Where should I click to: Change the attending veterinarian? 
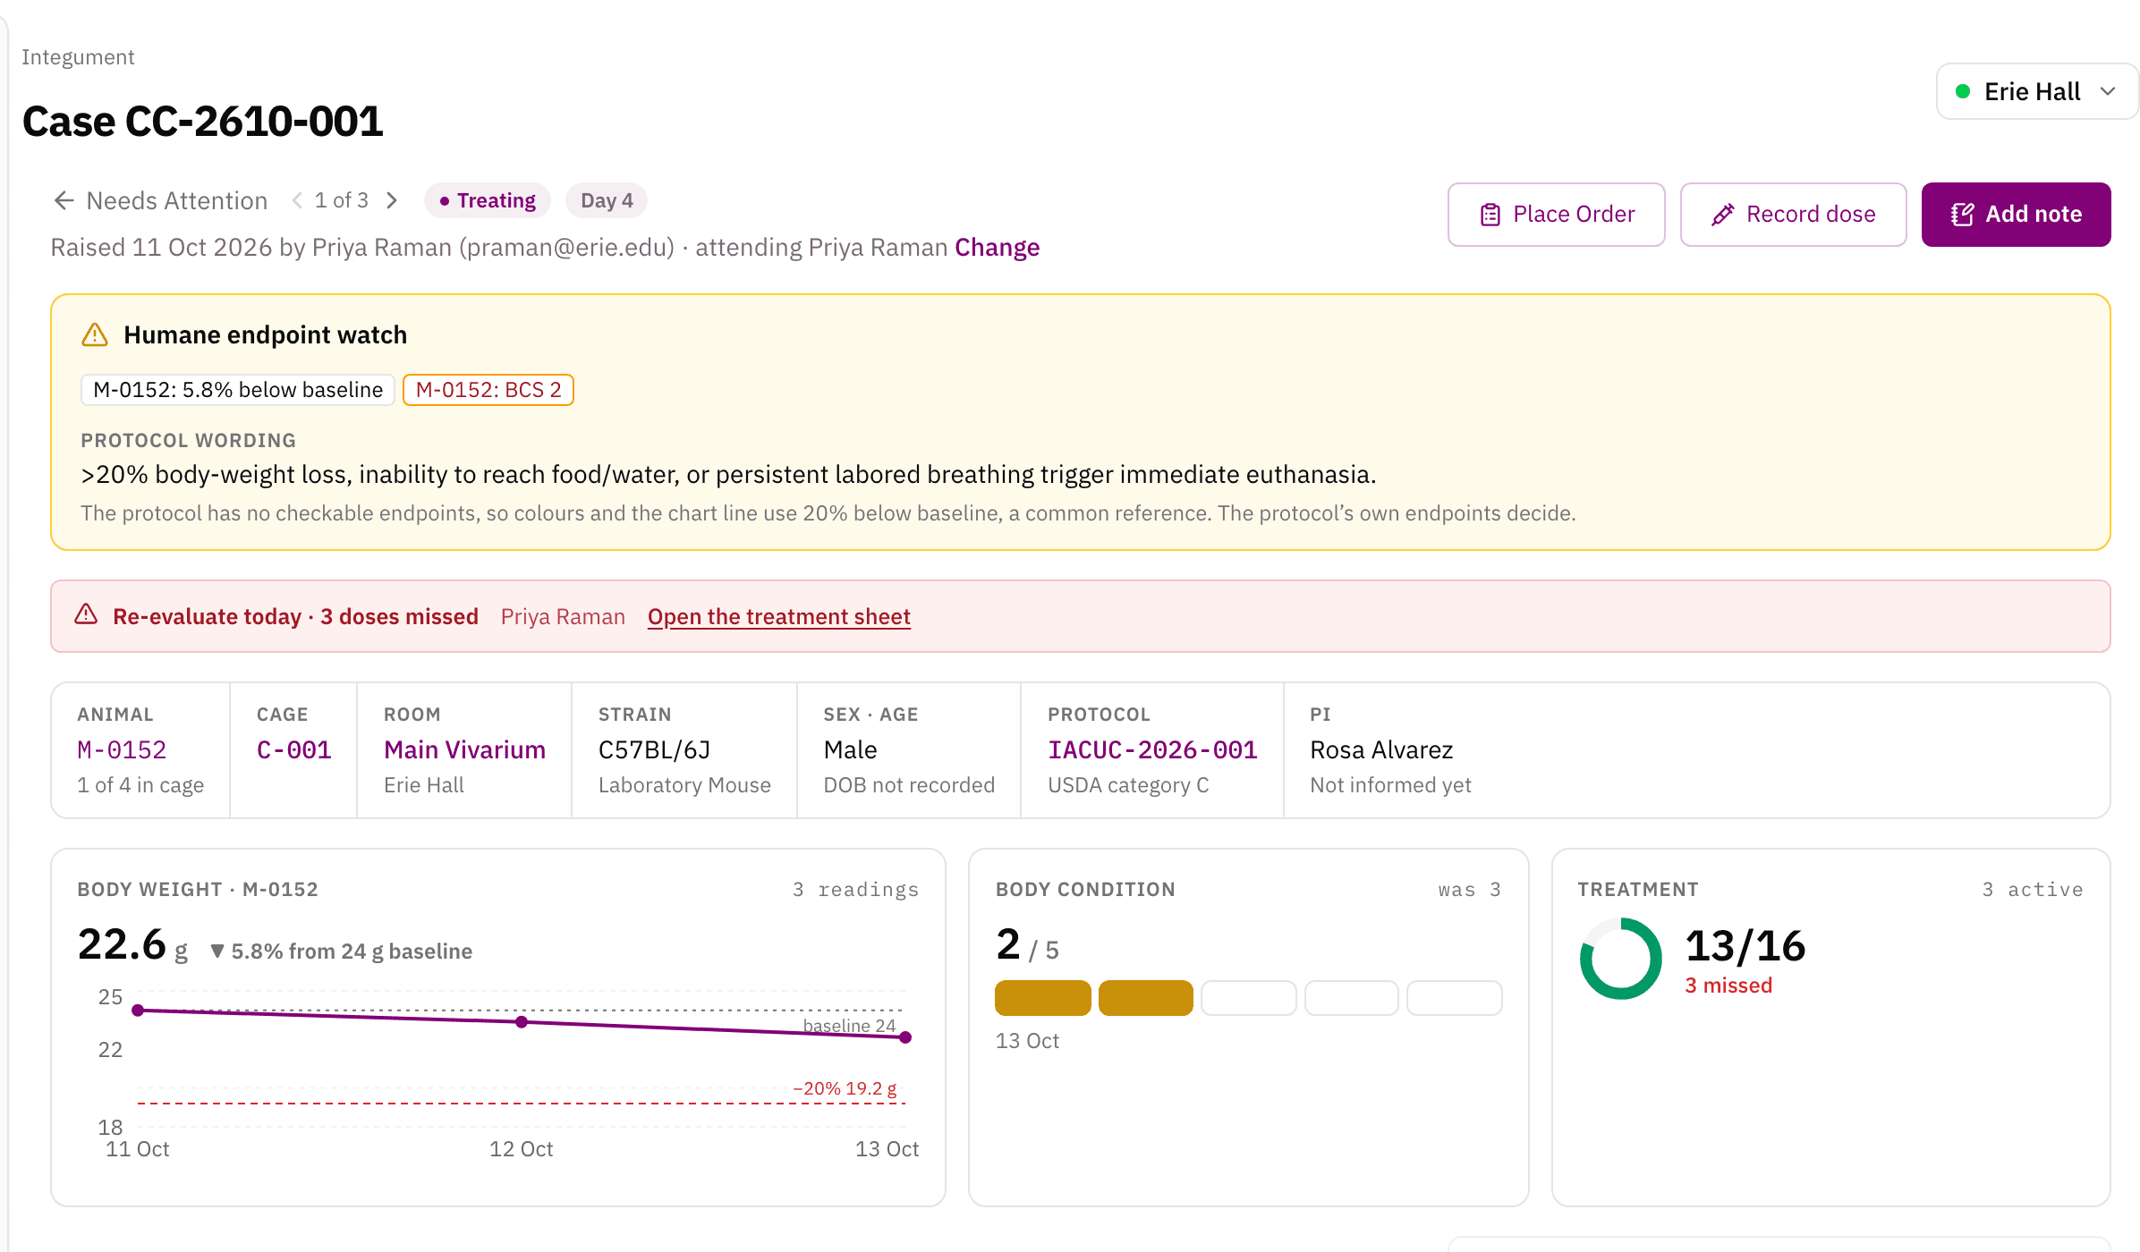pyautogui.click(x=997, y=248)
